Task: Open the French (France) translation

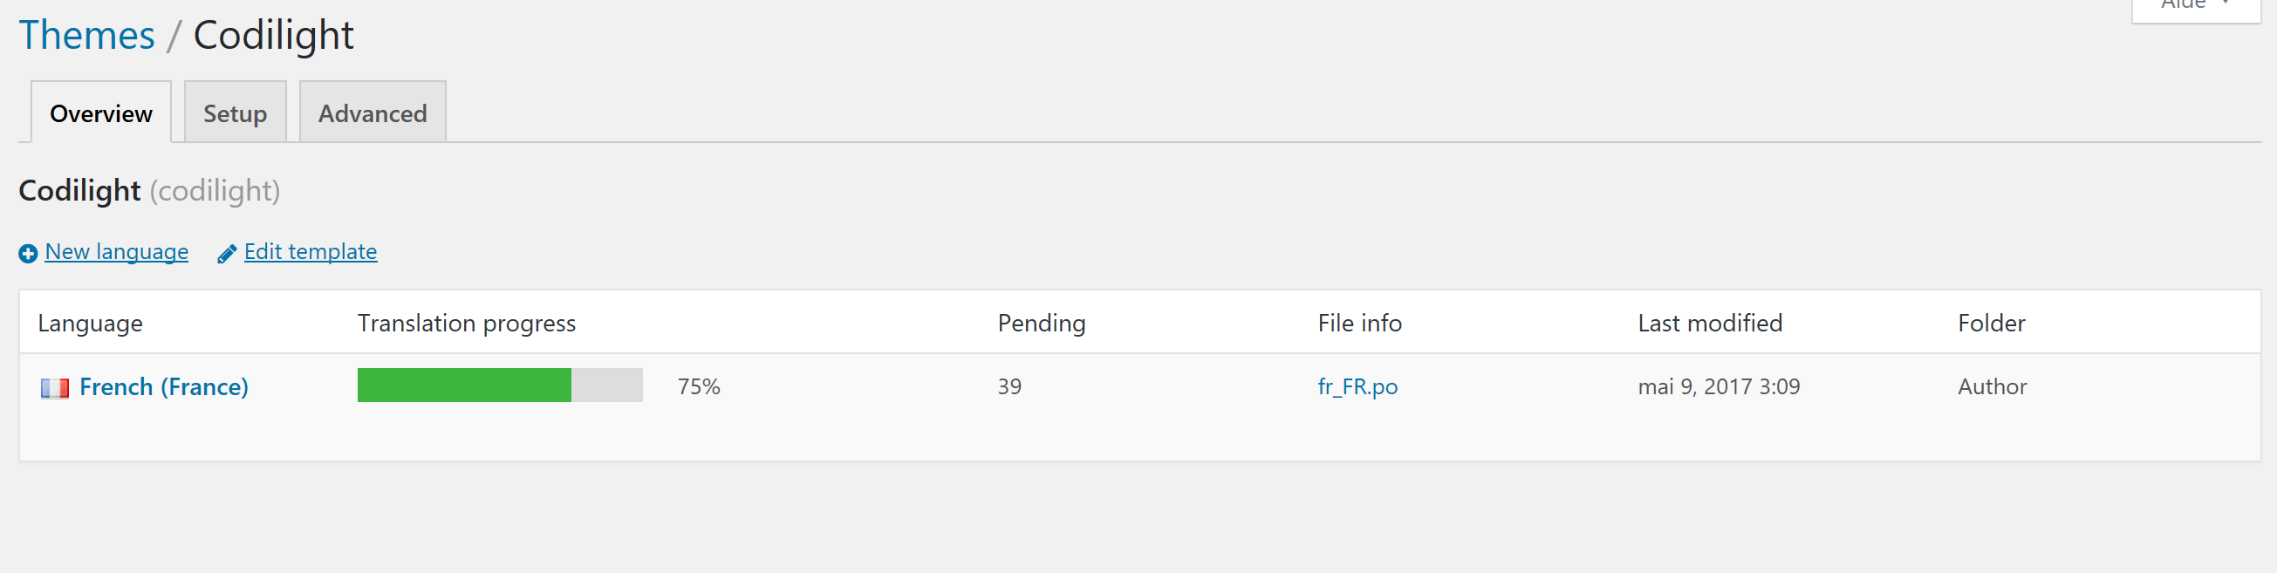Action: [x=163, y=387]
